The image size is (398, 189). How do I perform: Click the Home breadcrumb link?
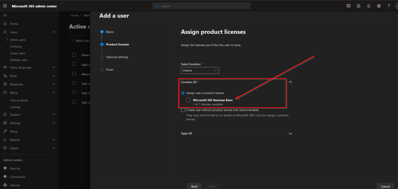pyautogui.click(x=75, y=16)
